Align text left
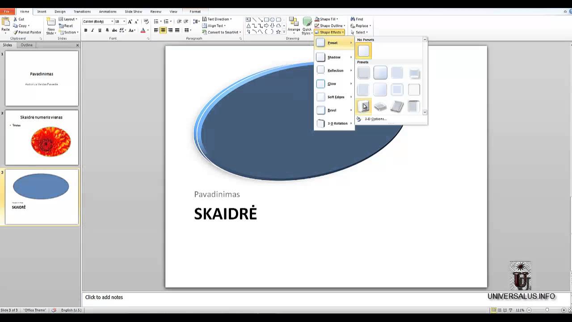 (x=156, y=30)
